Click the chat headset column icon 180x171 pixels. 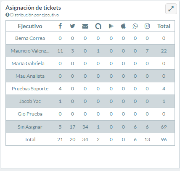(x=98, y=26)
